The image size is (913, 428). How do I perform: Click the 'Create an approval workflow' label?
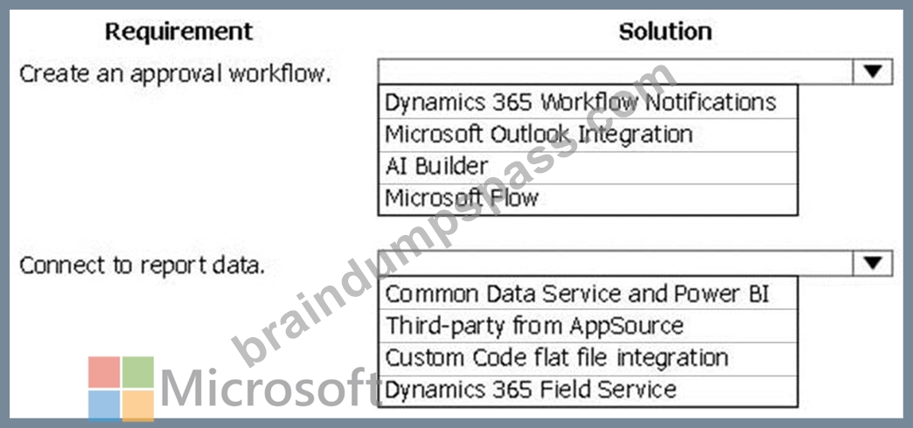(175, 74)
